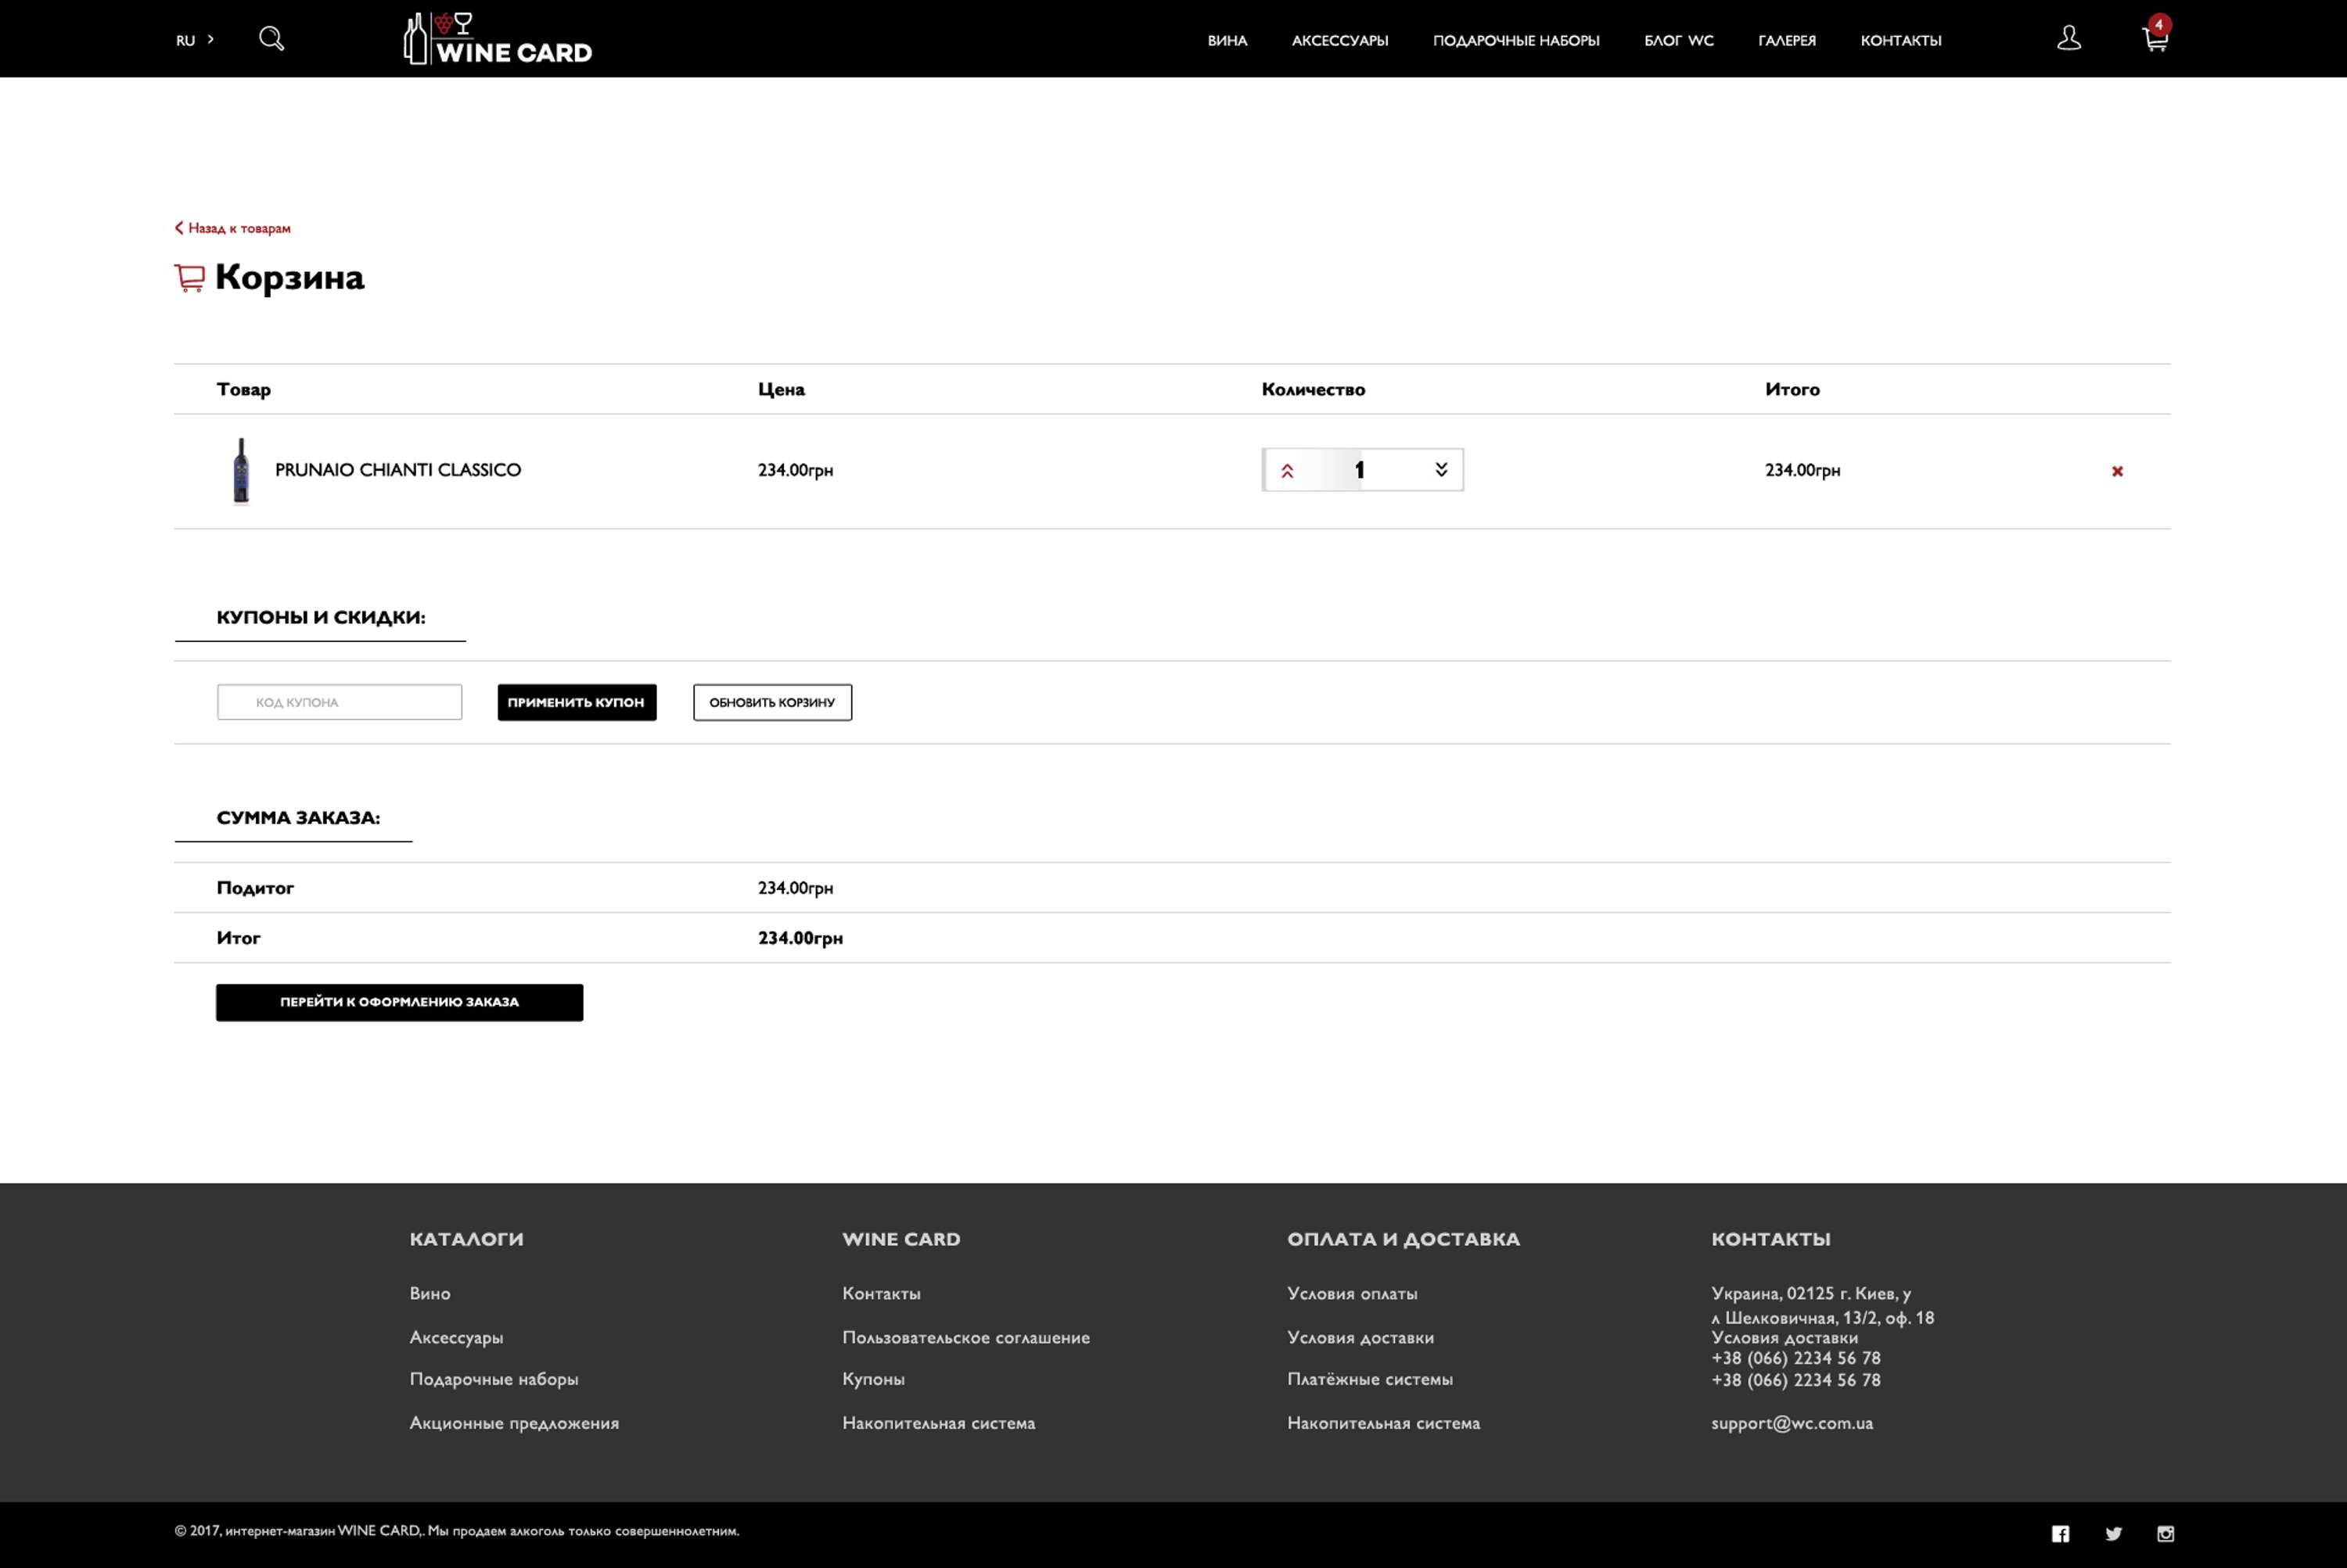Click the КУПОНЫ И СКИДКИ section heading
The image size is (2347, 1568).
321,617
